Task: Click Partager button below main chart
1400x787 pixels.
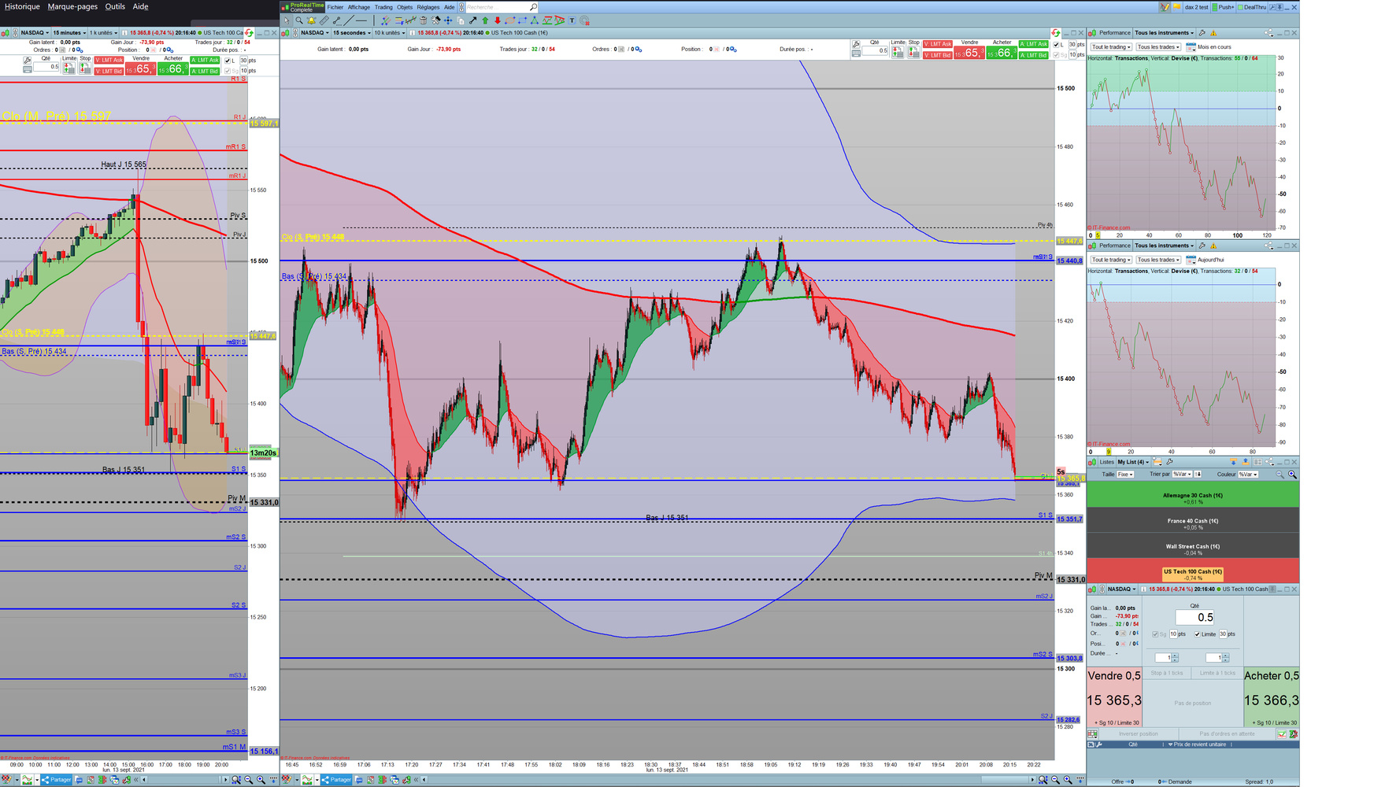Action: point(336,780)
